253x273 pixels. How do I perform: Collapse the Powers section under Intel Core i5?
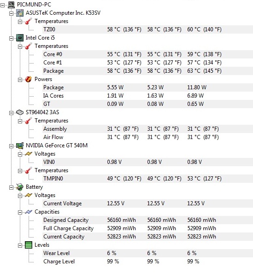click(x=20, y=80)
